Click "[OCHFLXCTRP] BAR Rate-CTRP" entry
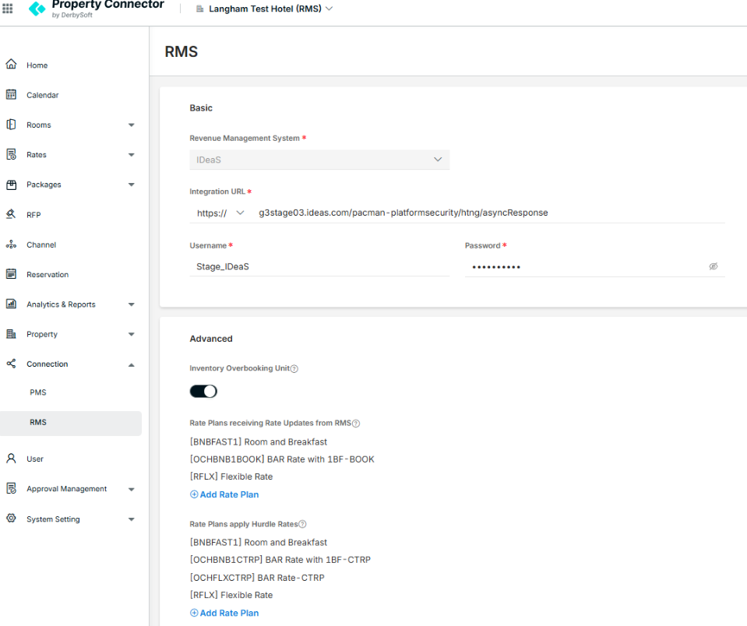 [x=257, y=578]
